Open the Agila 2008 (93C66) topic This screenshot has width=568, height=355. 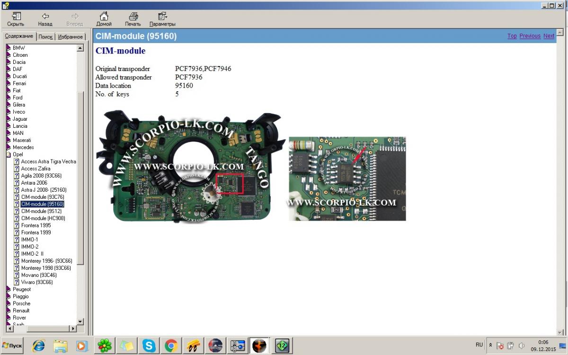tap(41, 176)
